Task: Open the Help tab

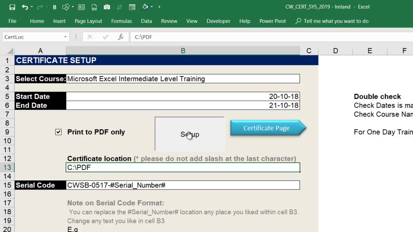Action: click(x=245, y=21)
